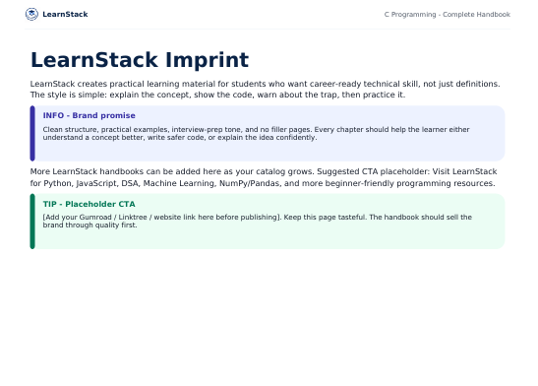Click the 'C Programming - Complete Handbook' header text
Image resolution: width=538 pixels, height=386 pixels.
448,15
